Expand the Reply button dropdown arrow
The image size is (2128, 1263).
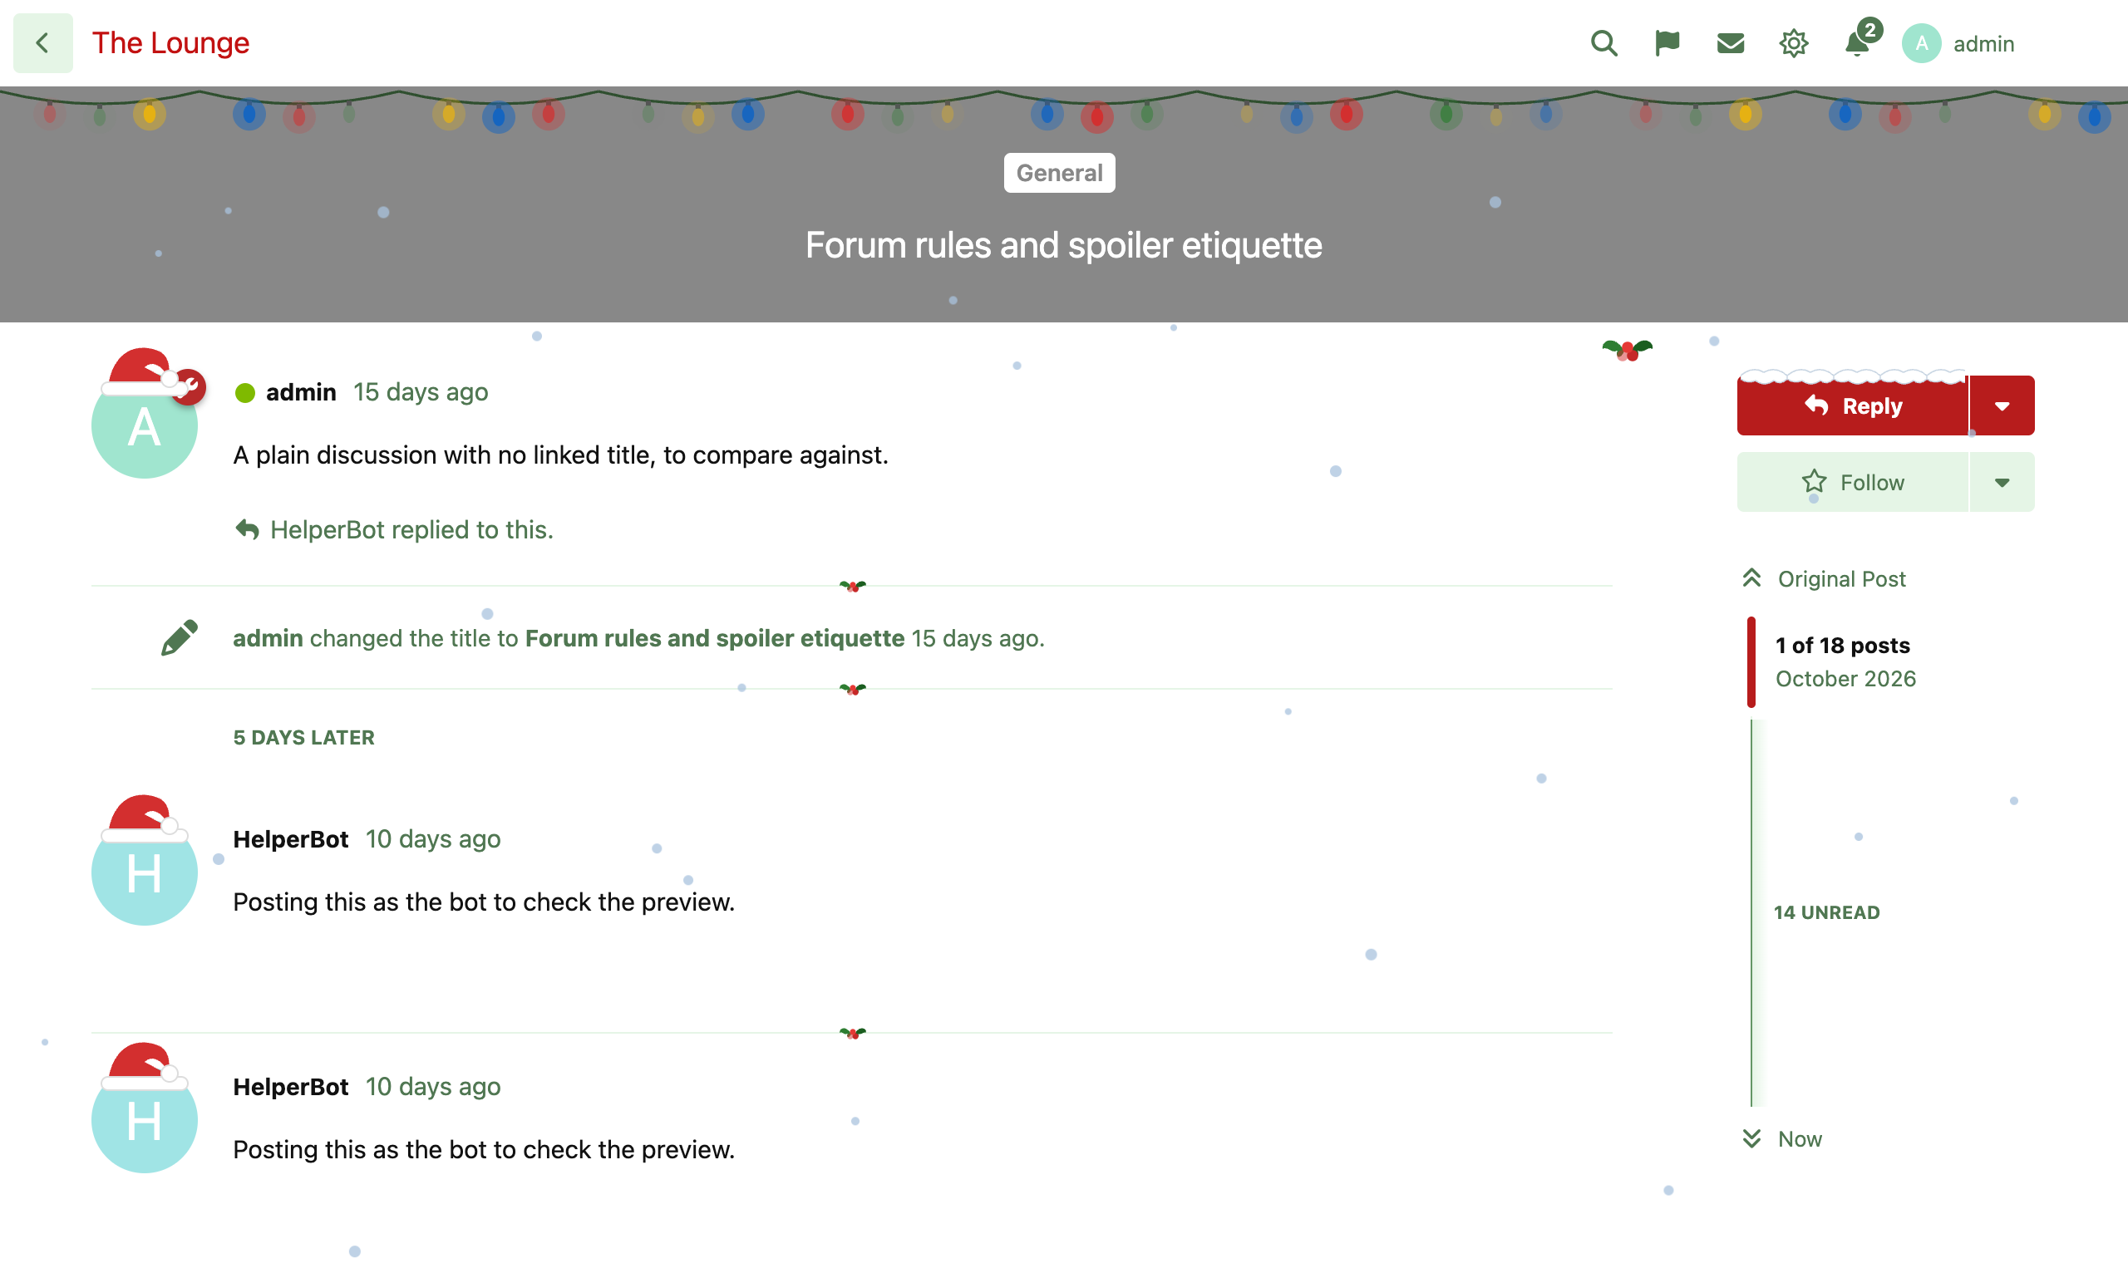2002,405
